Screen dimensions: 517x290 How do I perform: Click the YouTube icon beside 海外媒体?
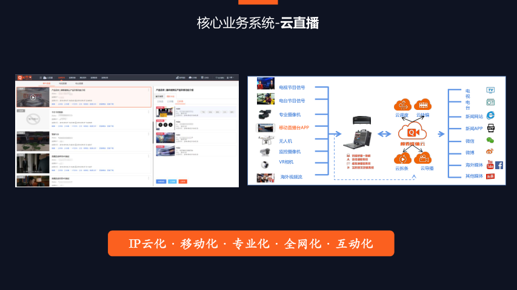[x=490, y=165]
